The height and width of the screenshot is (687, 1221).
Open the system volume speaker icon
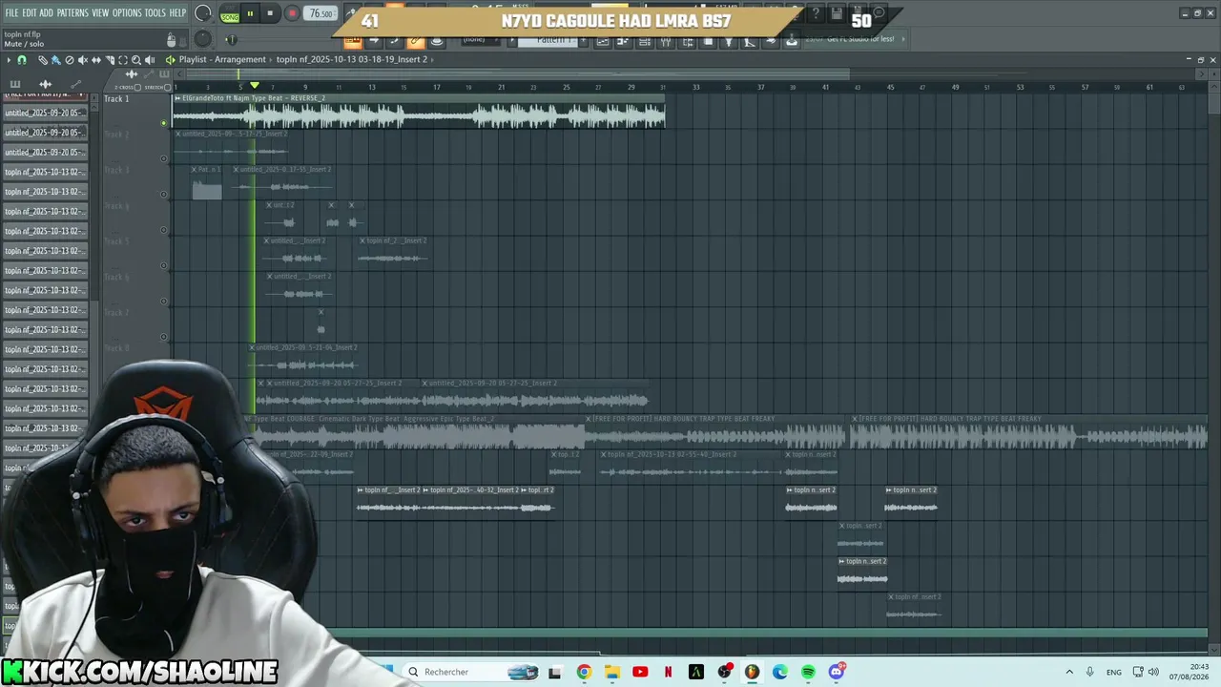click(1153, 672)
